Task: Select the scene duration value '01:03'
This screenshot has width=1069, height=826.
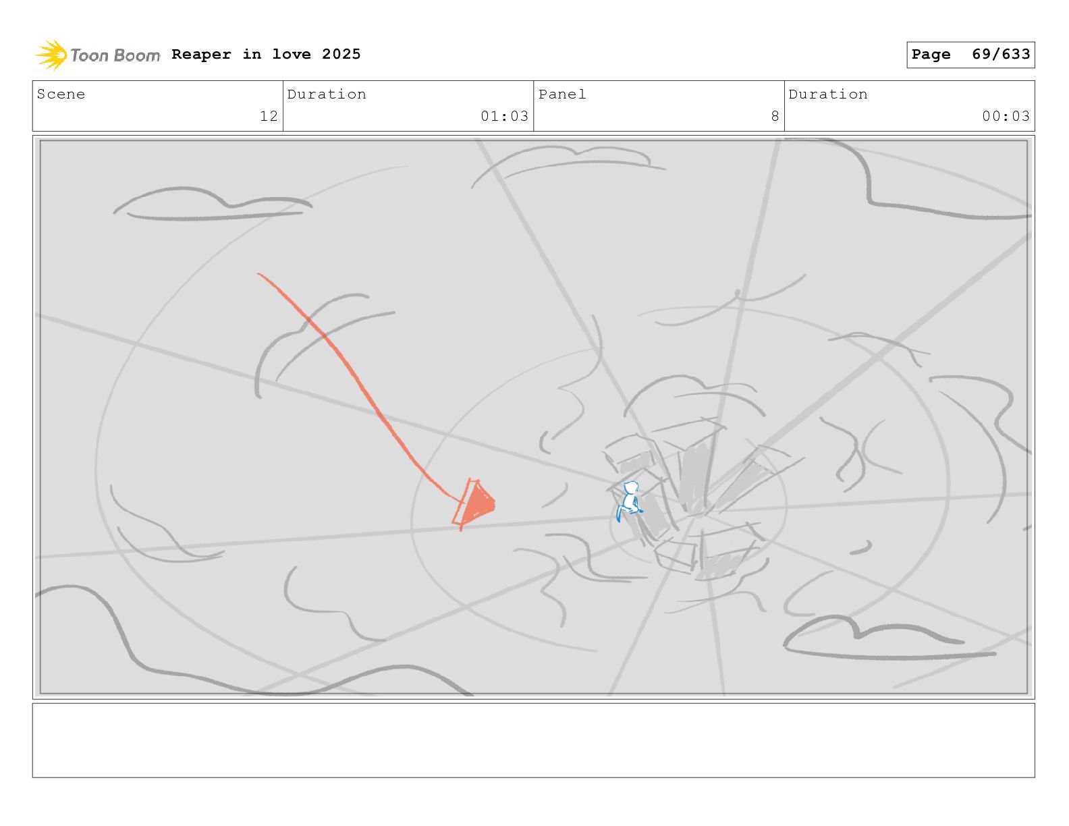Action: click(x=504, y=116)
